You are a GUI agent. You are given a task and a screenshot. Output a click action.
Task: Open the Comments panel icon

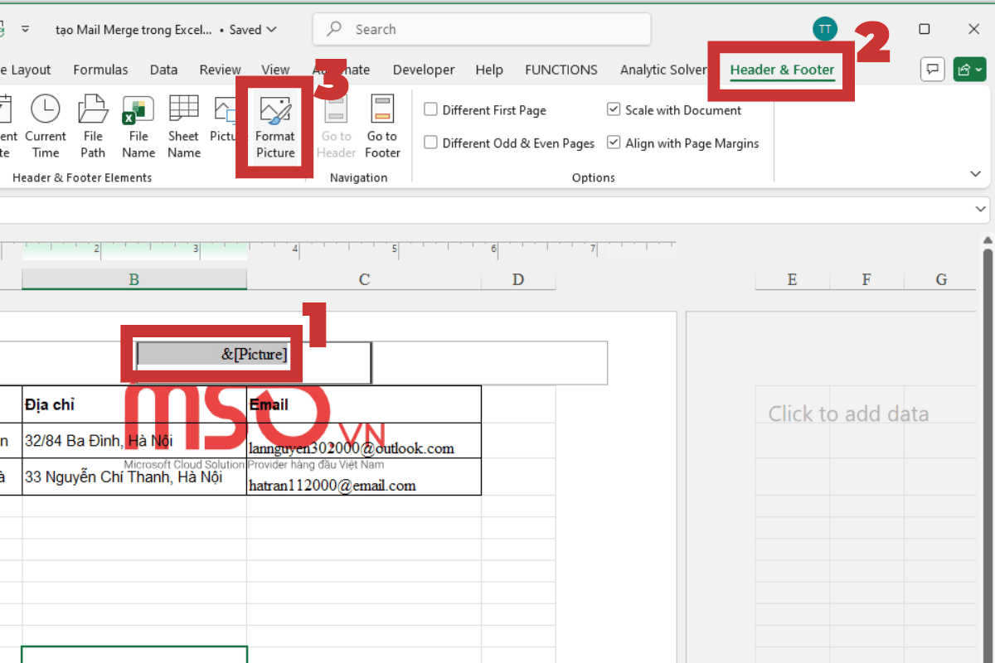pyautogui.click(x=932, y=69)
